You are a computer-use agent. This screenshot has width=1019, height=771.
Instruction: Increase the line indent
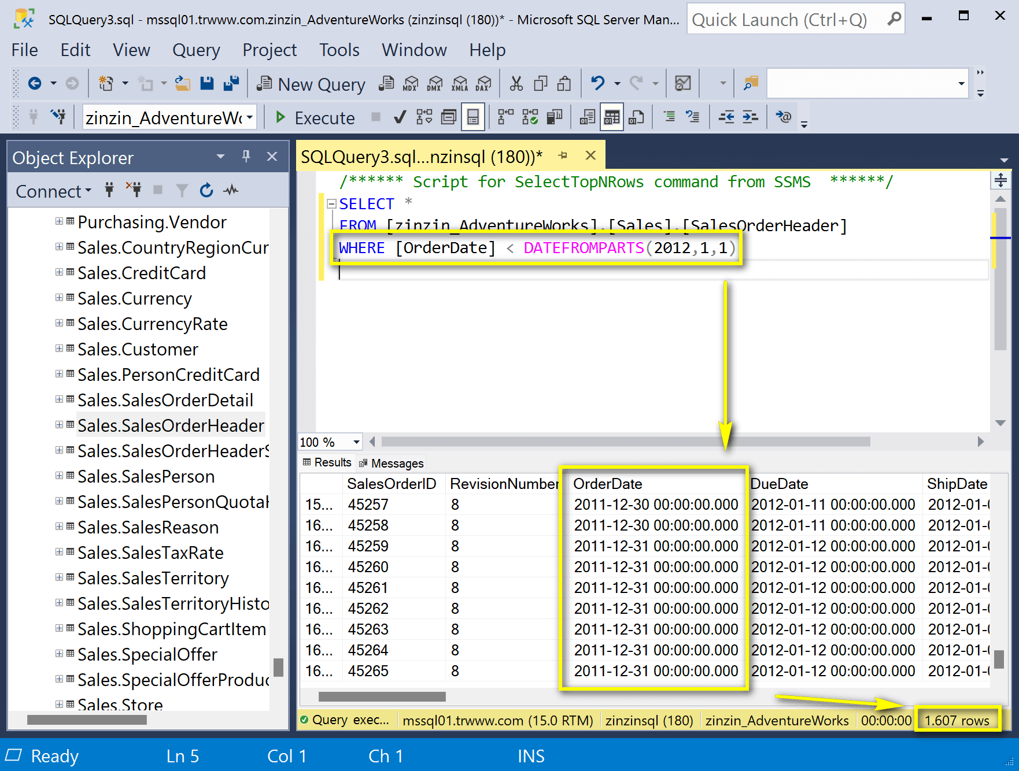click(751, 117)
